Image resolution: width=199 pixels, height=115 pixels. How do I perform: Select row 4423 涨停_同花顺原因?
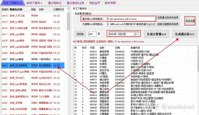[33, 66]
